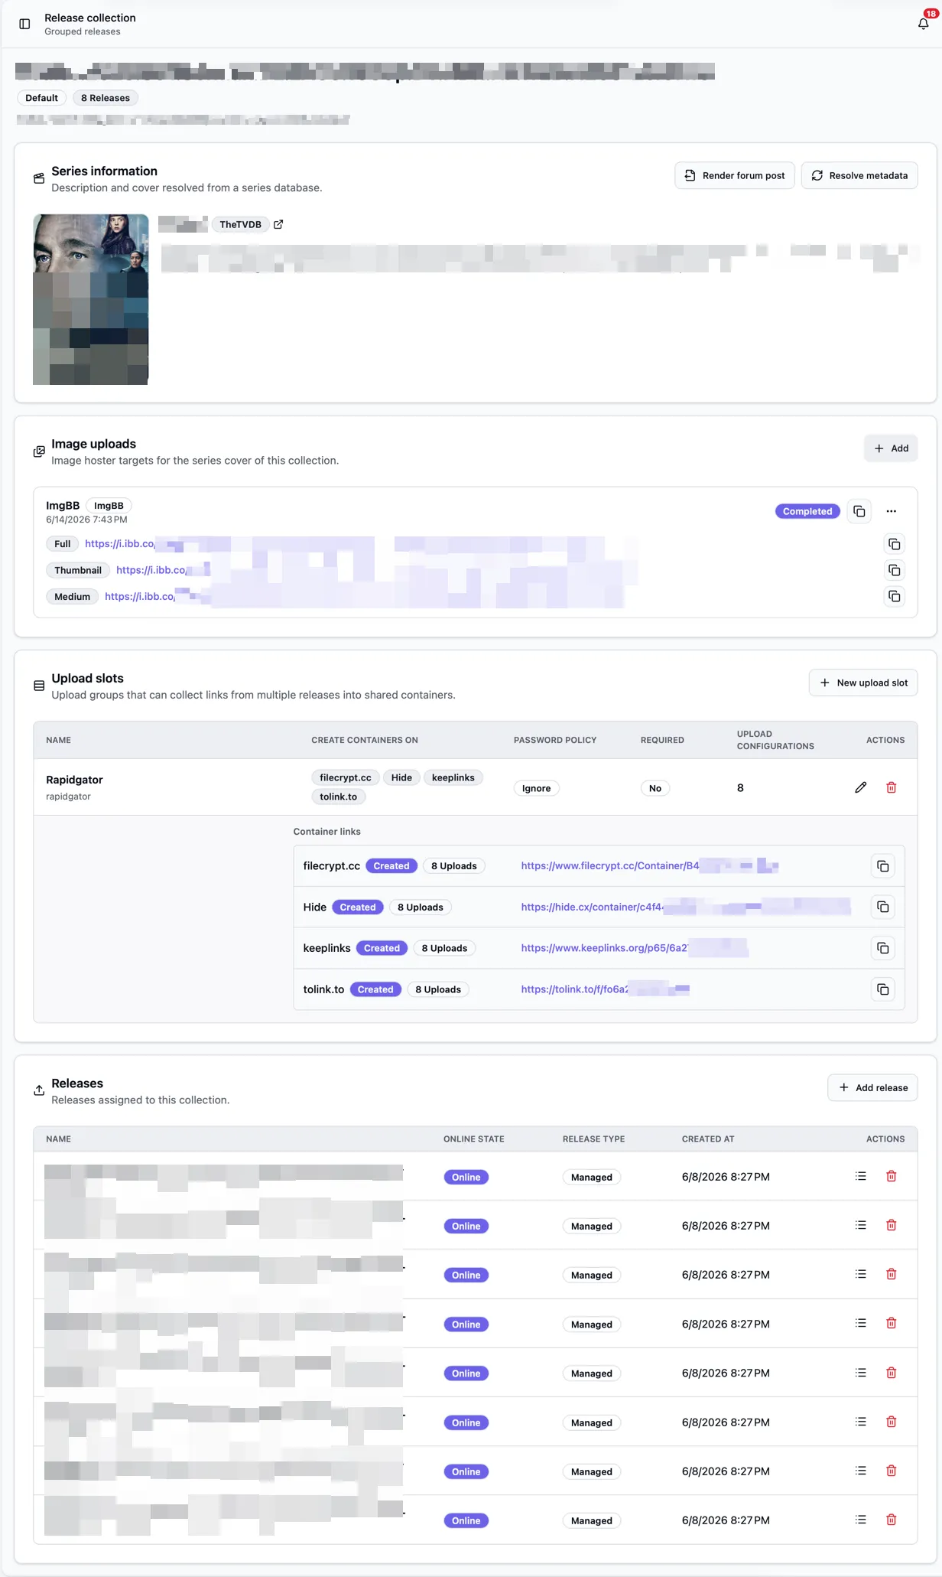Click Online badge of first release
The image size is (942, 1577).
(x=466, y=1177)
